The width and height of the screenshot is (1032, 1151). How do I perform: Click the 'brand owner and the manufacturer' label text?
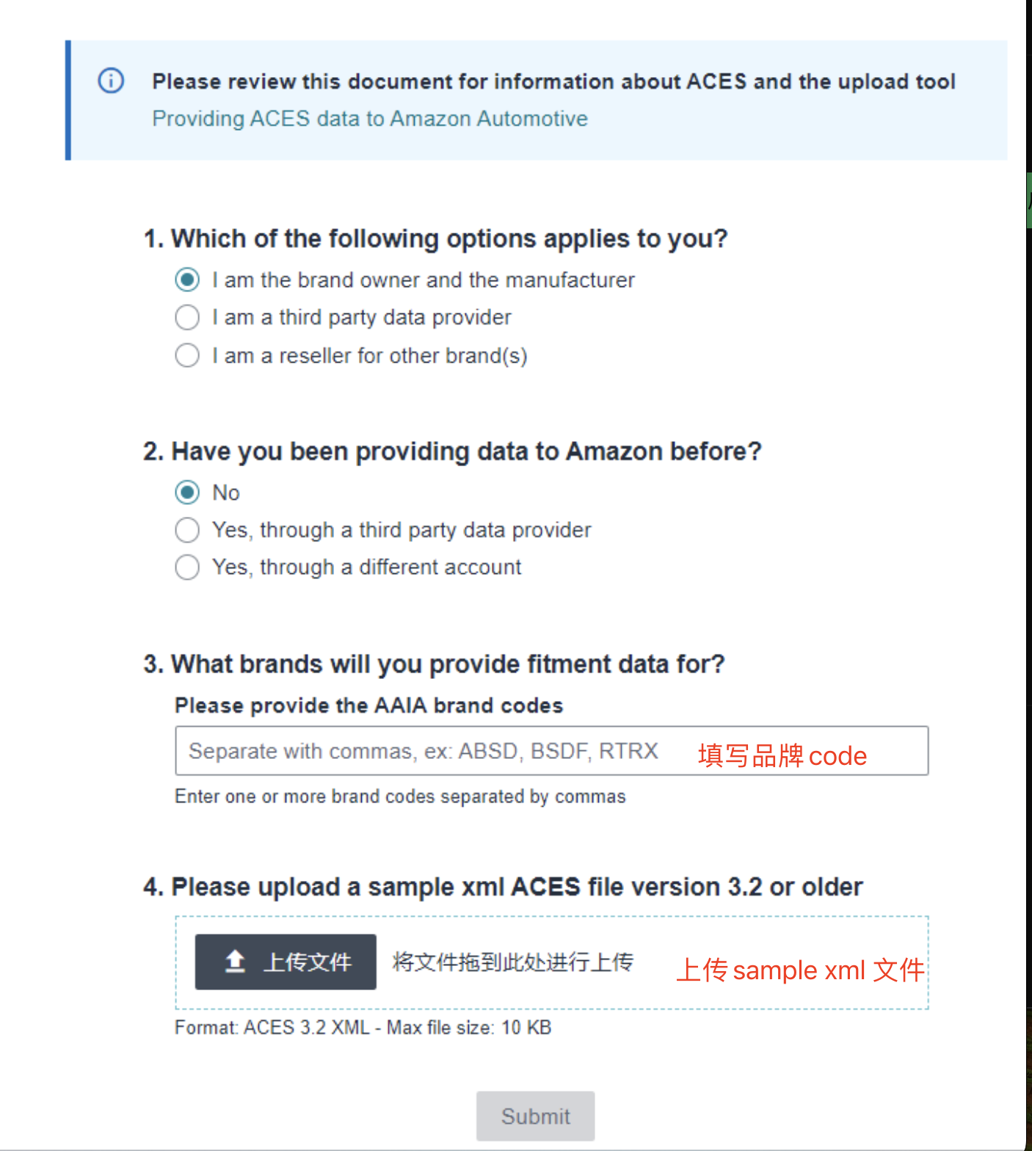(x=423, y=280)
